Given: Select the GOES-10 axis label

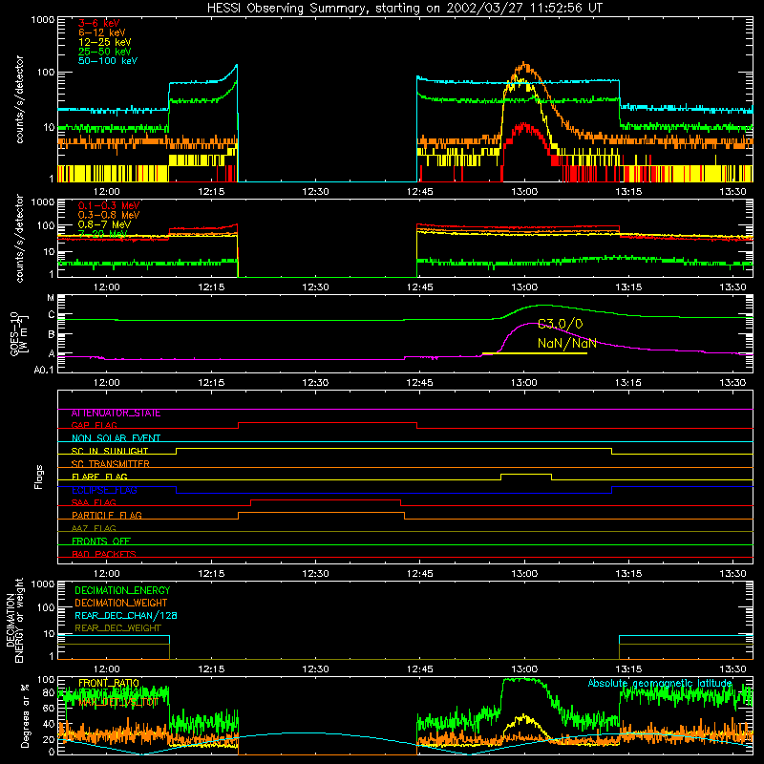Looking at the screenshot, I should click(18, 335).
